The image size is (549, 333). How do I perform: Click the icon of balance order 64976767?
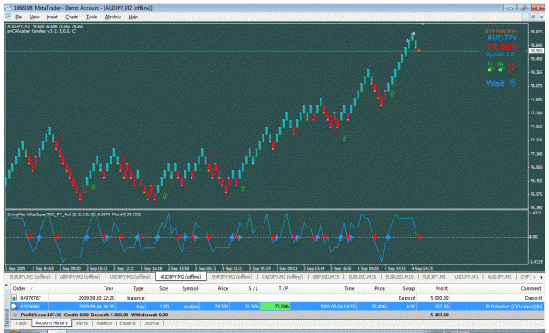pyautogui.click(x=14, y=298)
